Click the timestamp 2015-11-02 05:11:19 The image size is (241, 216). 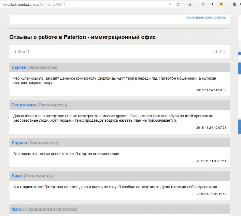(x=211, y=194)
